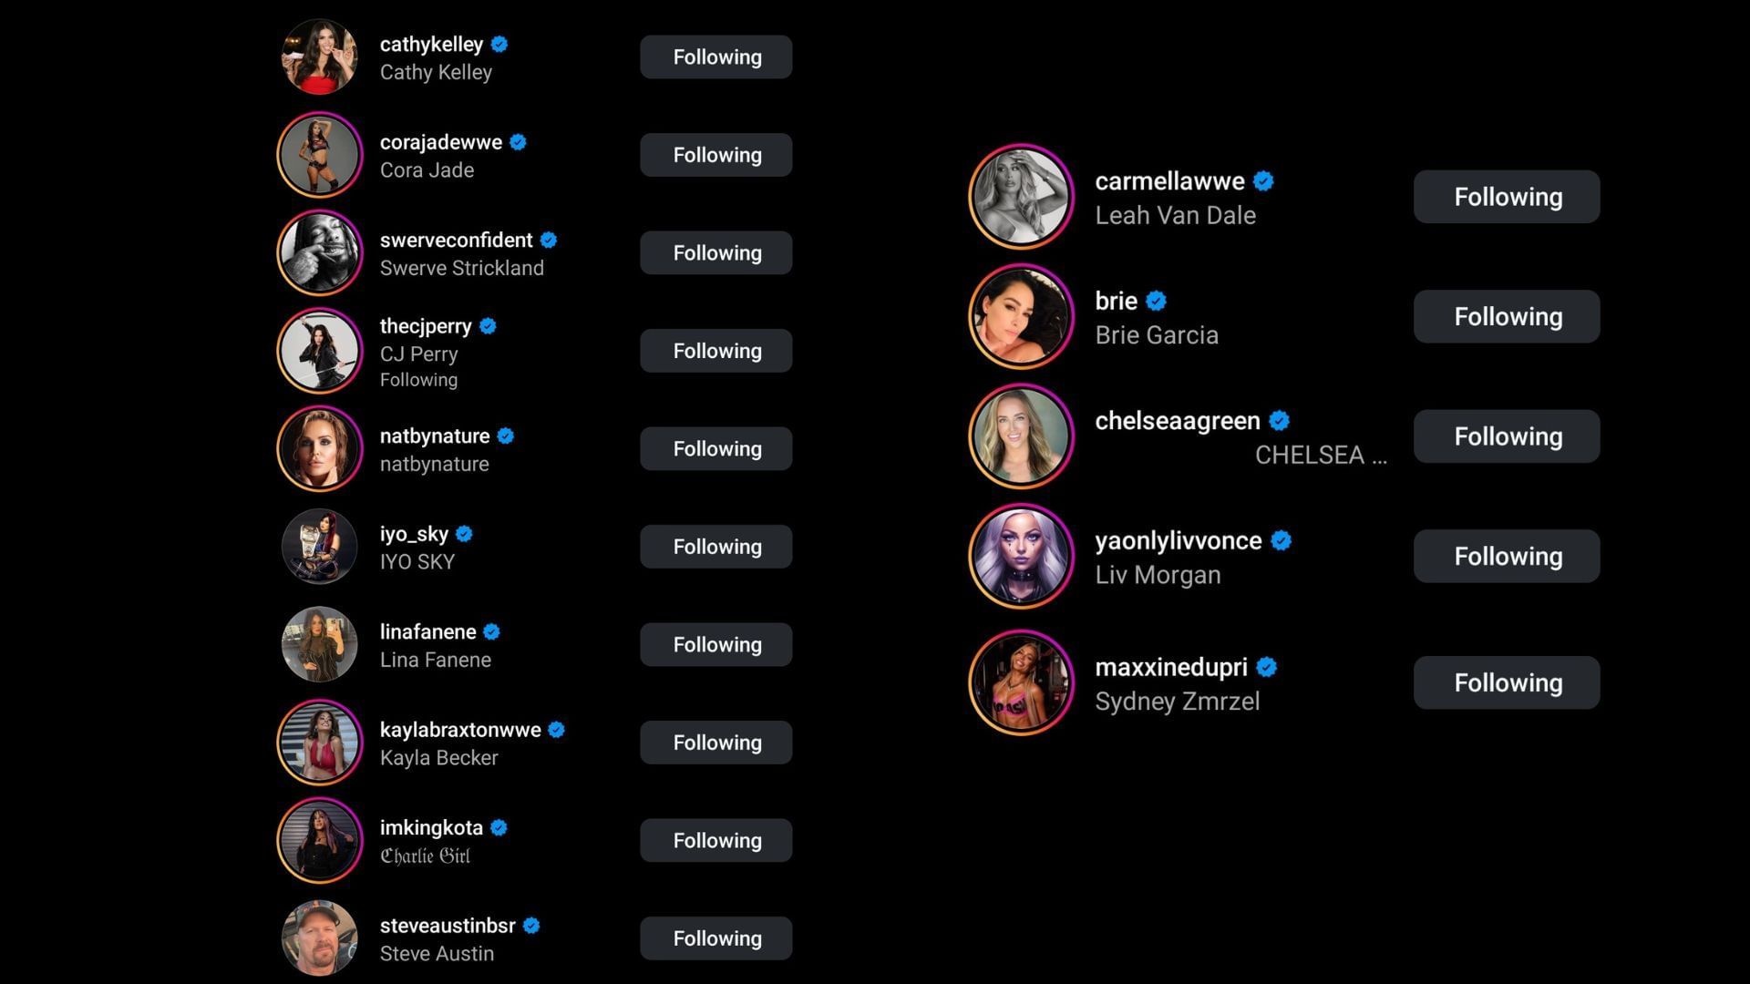Toggle Following for natbynature

tap(716, 449)
